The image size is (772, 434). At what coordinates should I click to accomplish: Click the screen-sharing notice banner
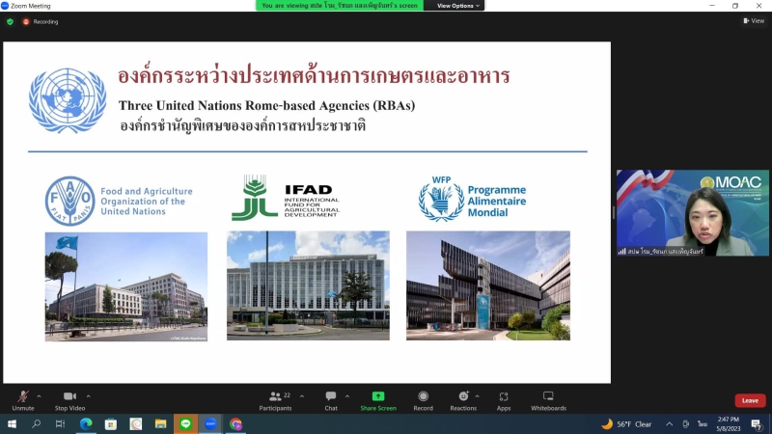340,6
